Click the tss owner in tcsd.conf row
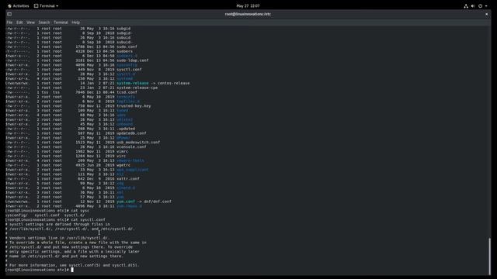497x279 pixels. pos(45,92)
